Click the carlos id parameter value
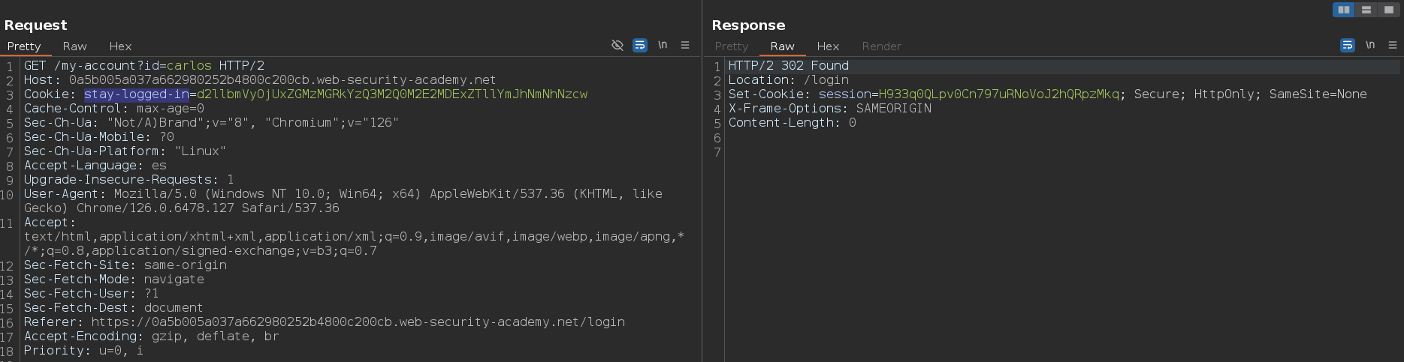This screenshot has height=362, width=1404. click(x=189, y=66)
